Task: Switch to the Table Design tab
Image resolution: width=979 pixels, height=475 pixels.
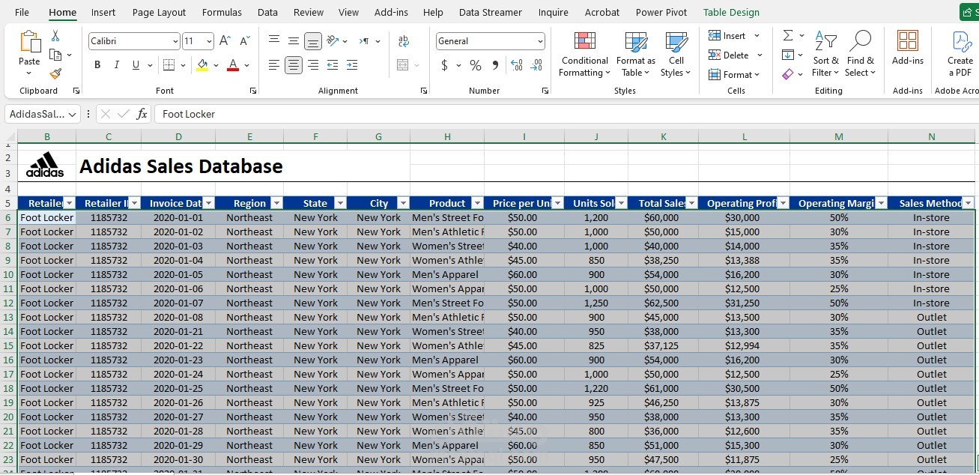Action: 731,12
